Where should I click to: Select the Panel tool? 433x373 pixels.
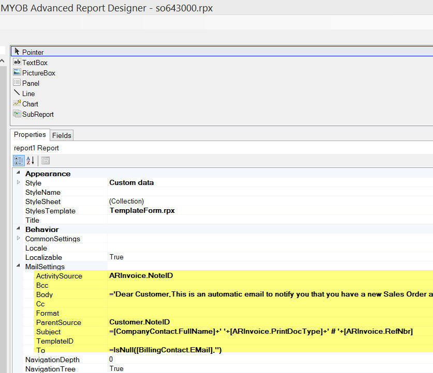(29, 83)
